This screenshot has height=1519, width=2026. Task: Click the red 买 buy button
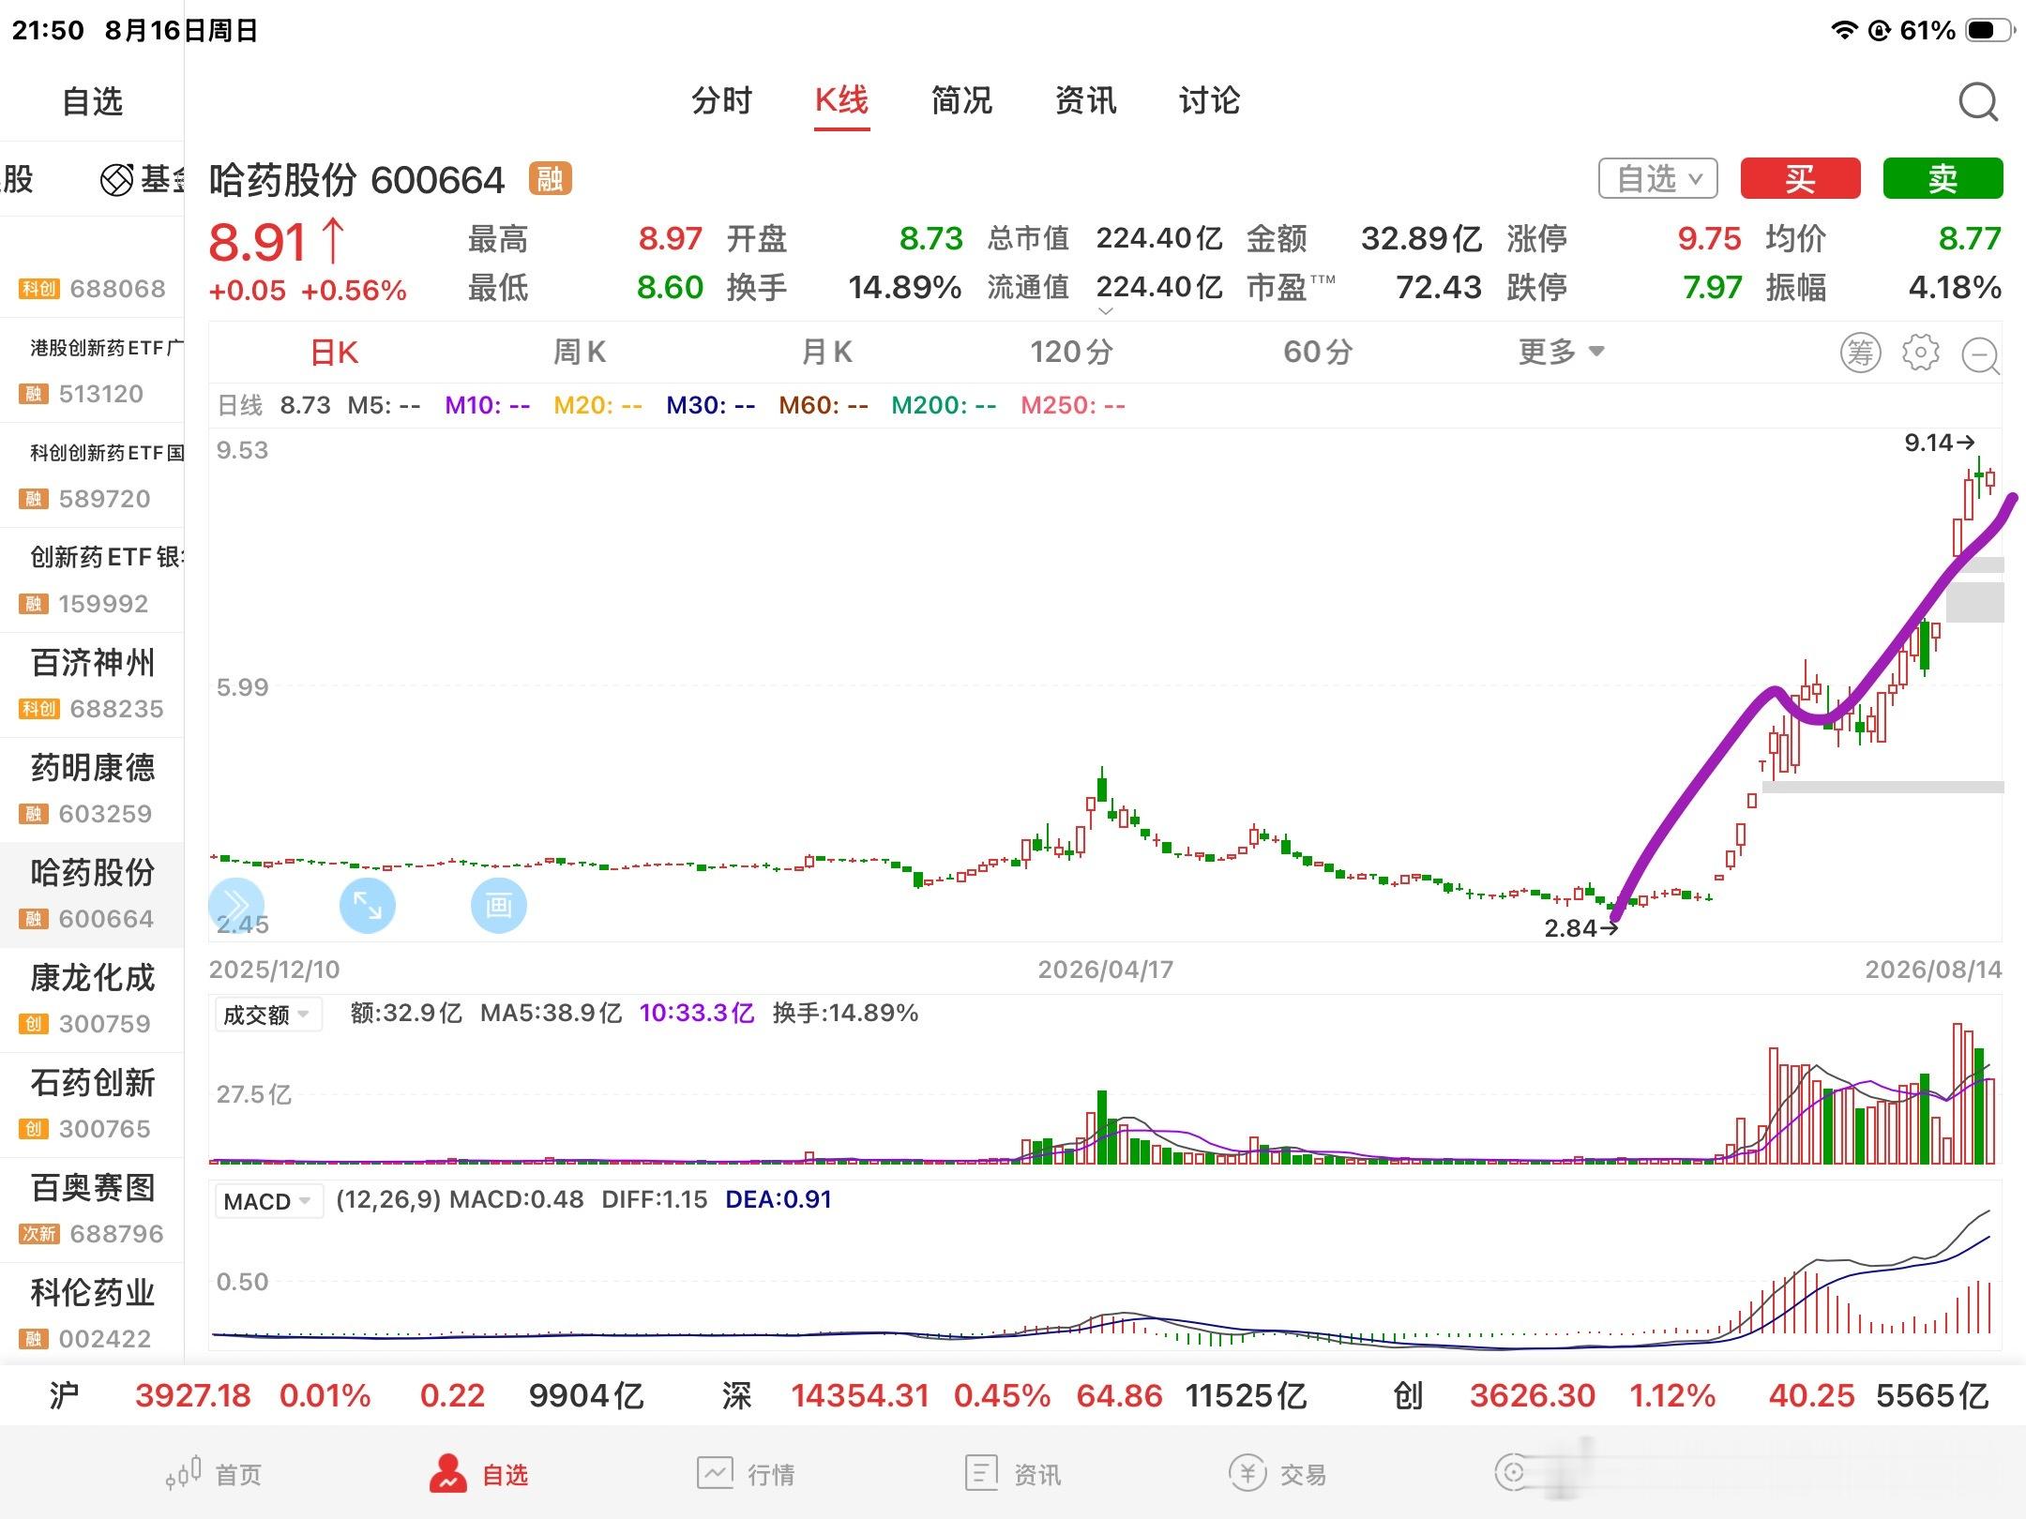pos(1800,178)
